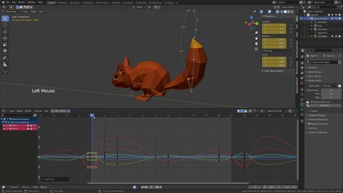Select the Rotate tool in viewport toolbar
This screenshot has height=193, width=343.
point(5,38)
